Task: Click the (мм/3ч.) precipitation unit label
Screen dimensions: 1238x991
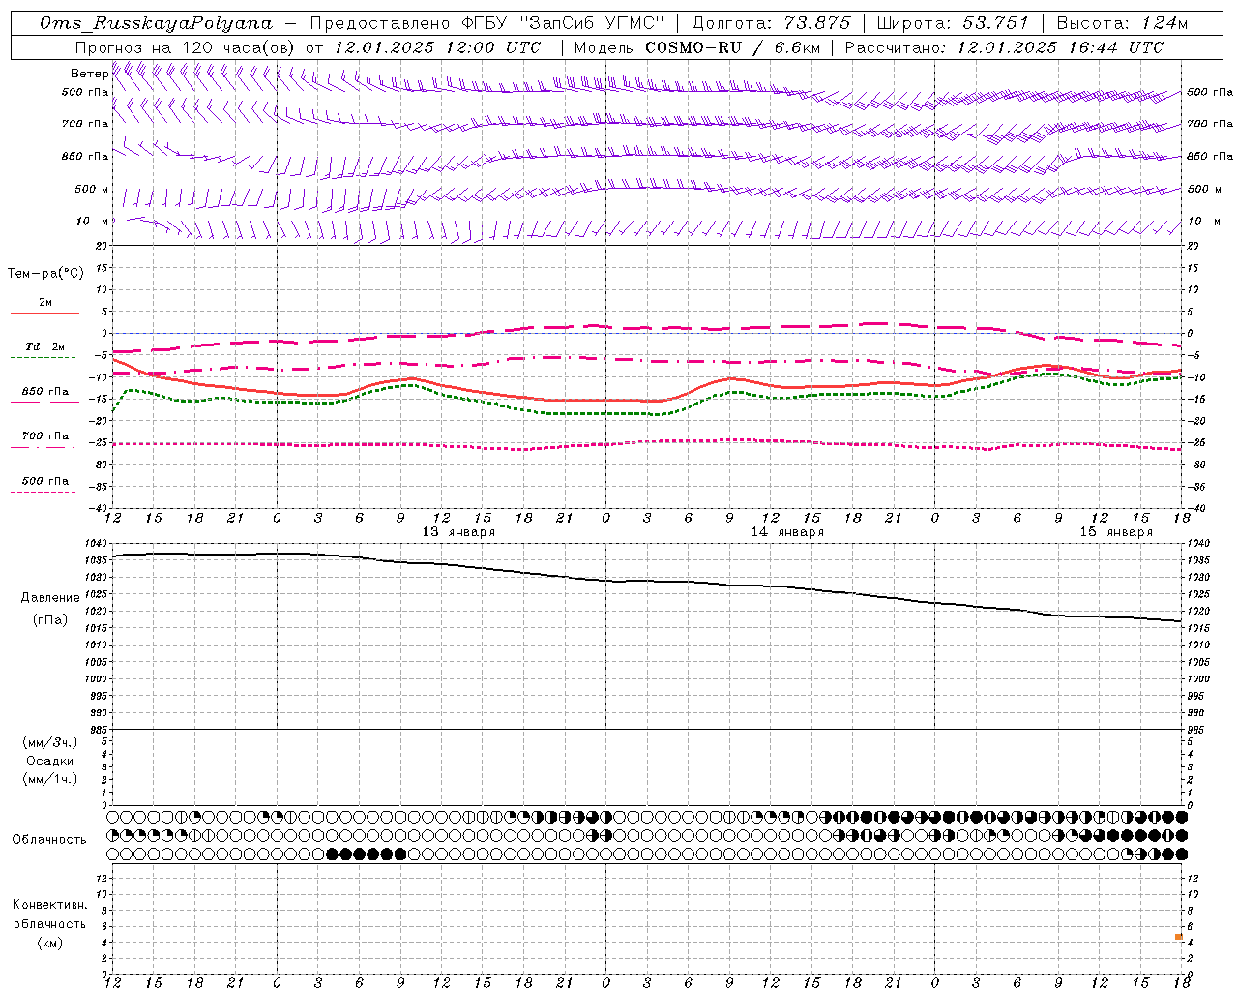Action: 50,742
